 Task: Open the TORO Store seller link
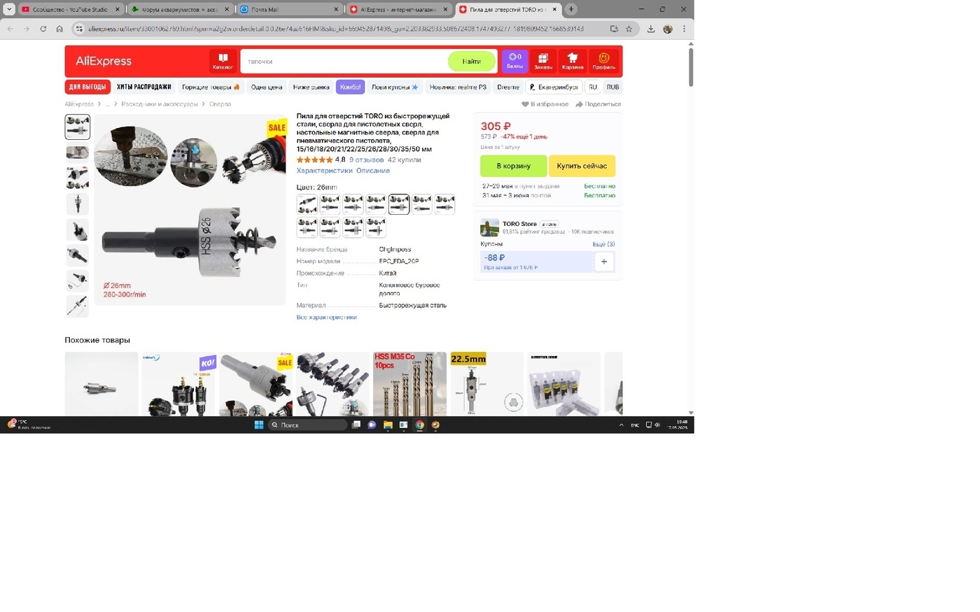[x=519, y=224]
